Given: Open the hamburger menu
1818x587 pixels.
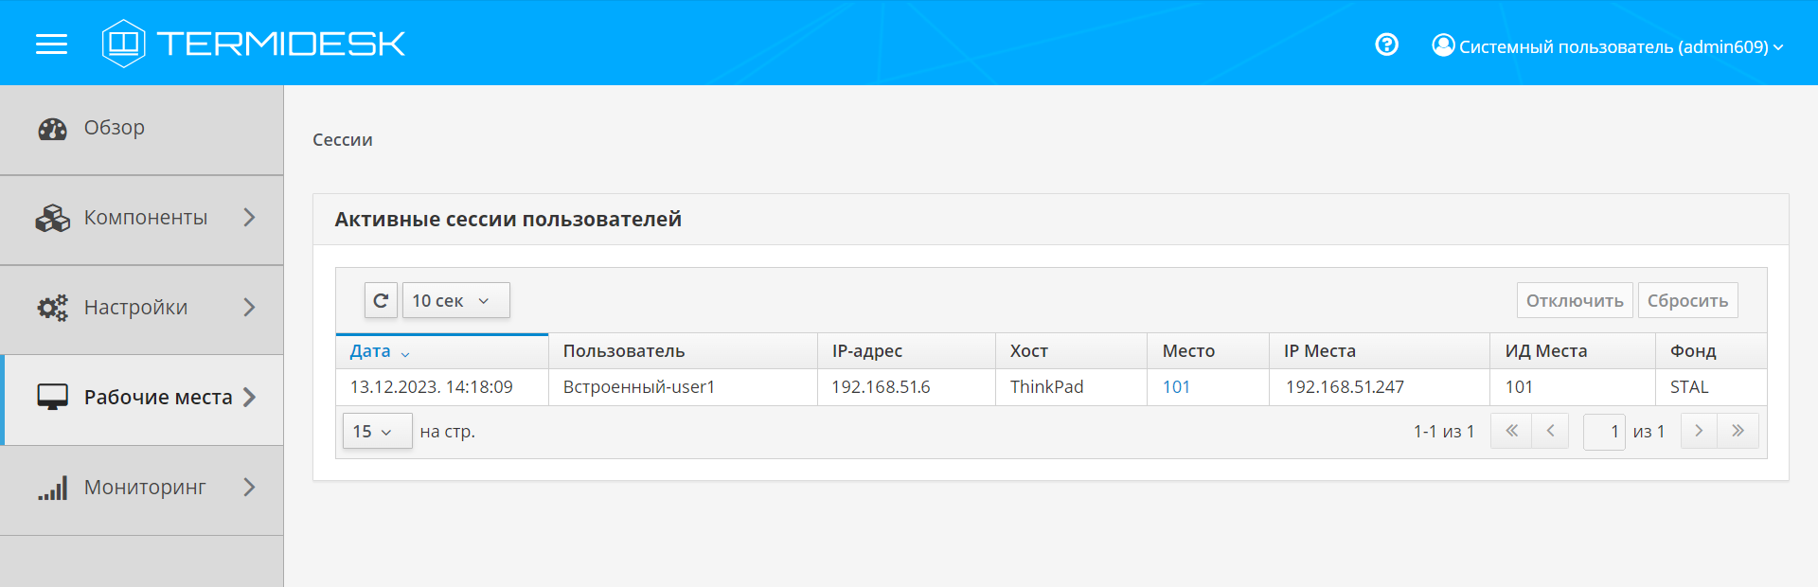Looking at the screenshot, I should click(x=51, y=44).
